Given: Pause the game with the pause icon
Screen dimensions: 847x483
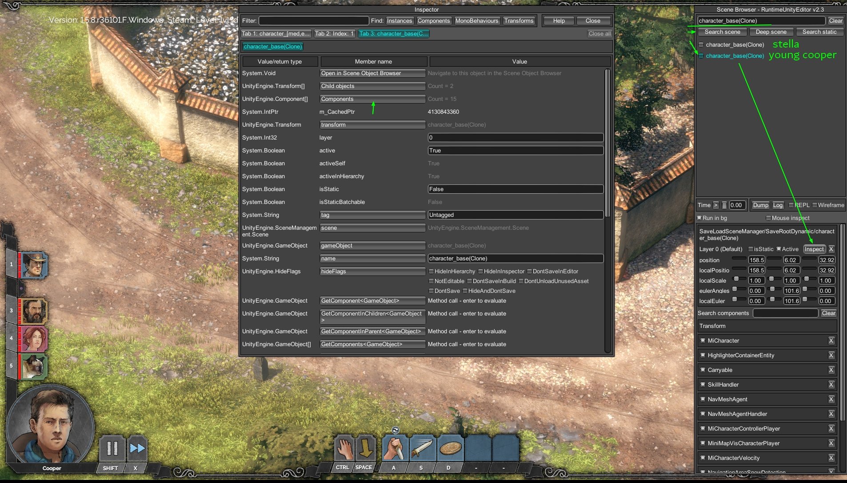Looking at the screenshot, I should (x=112, y=448).
